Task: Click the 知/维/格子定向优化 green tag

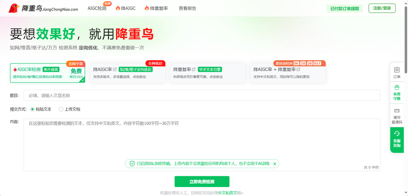Action: click(x=136, y=69)
